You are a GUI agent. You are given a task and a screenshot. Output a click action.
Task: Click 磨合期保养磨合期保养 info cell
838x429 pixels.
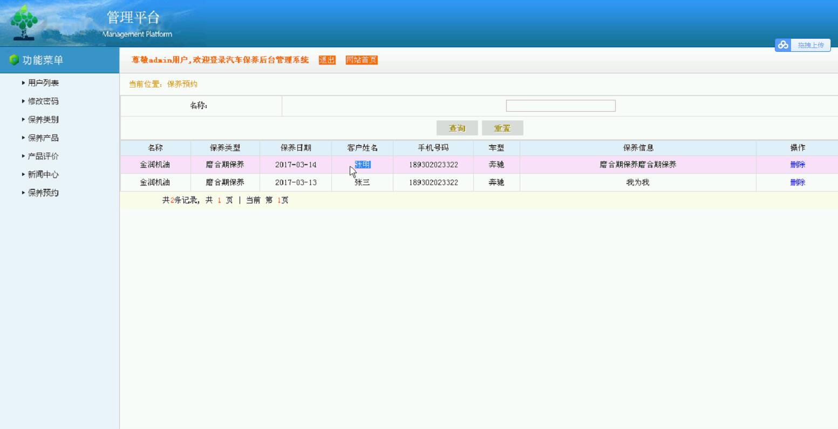click(638, 165)
